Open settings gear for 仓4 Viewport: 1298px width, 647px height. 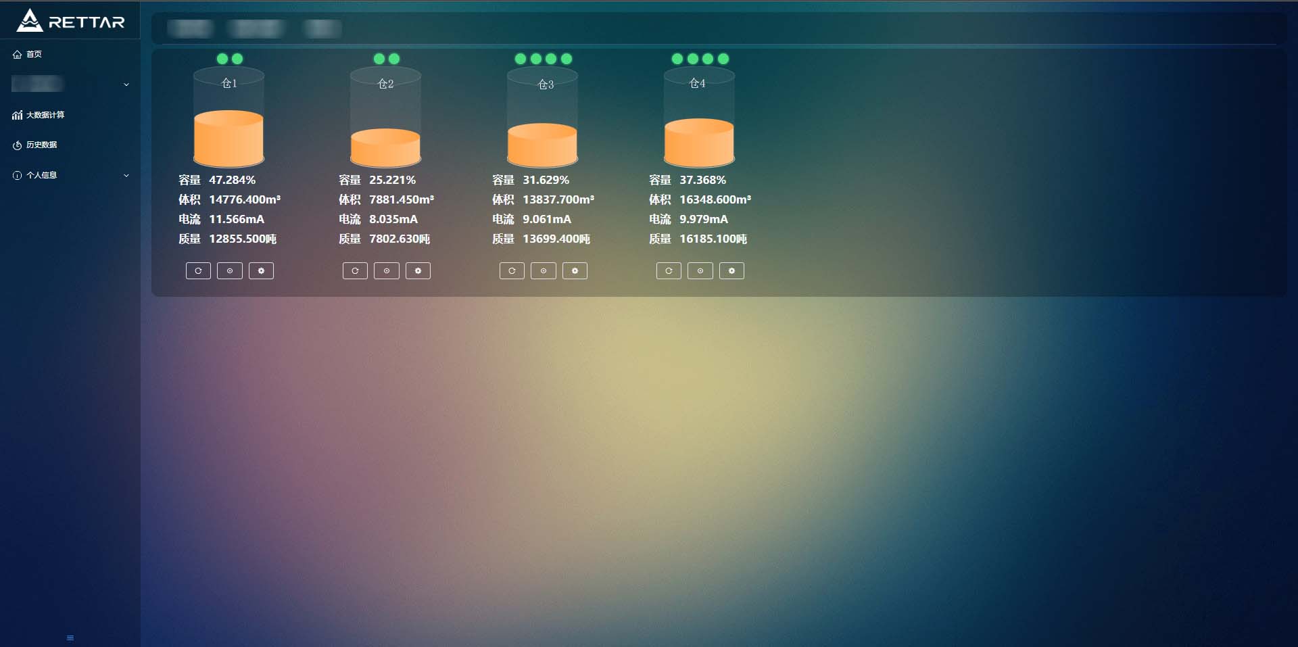[x=731, y=271]
